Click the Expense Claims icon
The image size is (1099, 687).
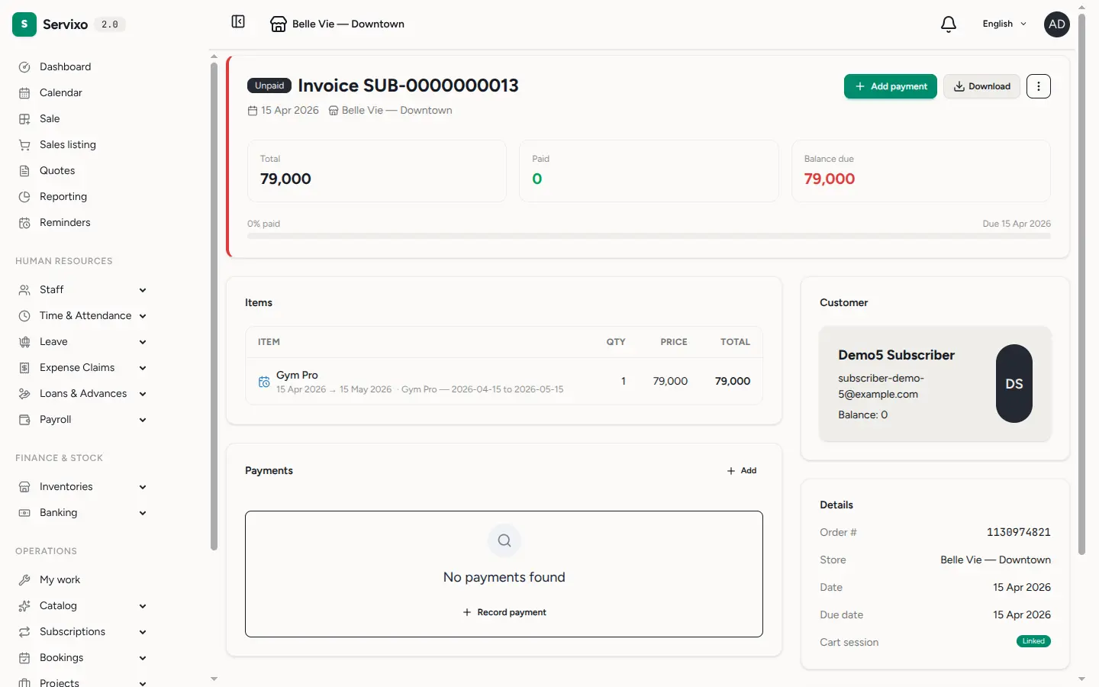pyautogui.click(x=24, y=368)
